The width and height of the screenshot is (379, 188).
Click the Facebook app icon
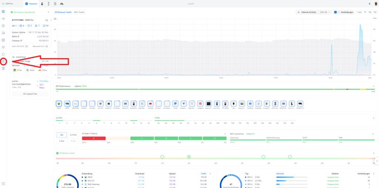[x=250, y=104]
